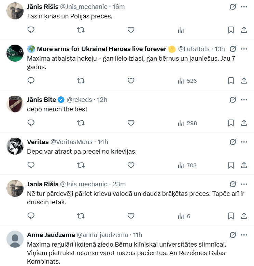254x266 pixels.
Task: Like Jānis Bite's depo merch tweet
Action: pyautogui.click(x=131, y=123)
